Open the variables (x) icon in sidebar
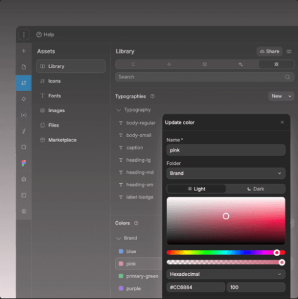The height and width of the screenshot is (299, 298). [x=24, y=115]
